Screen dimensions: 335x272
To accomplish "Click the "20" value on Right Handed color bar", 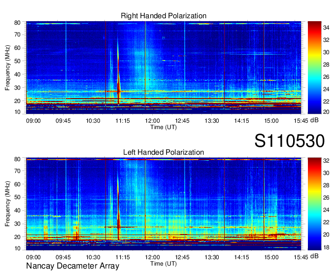I will (x=326, y=112).
